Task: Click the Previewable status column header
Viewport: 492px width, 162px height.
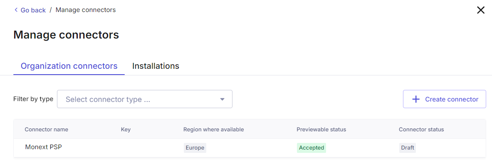Action: (321, 129)
